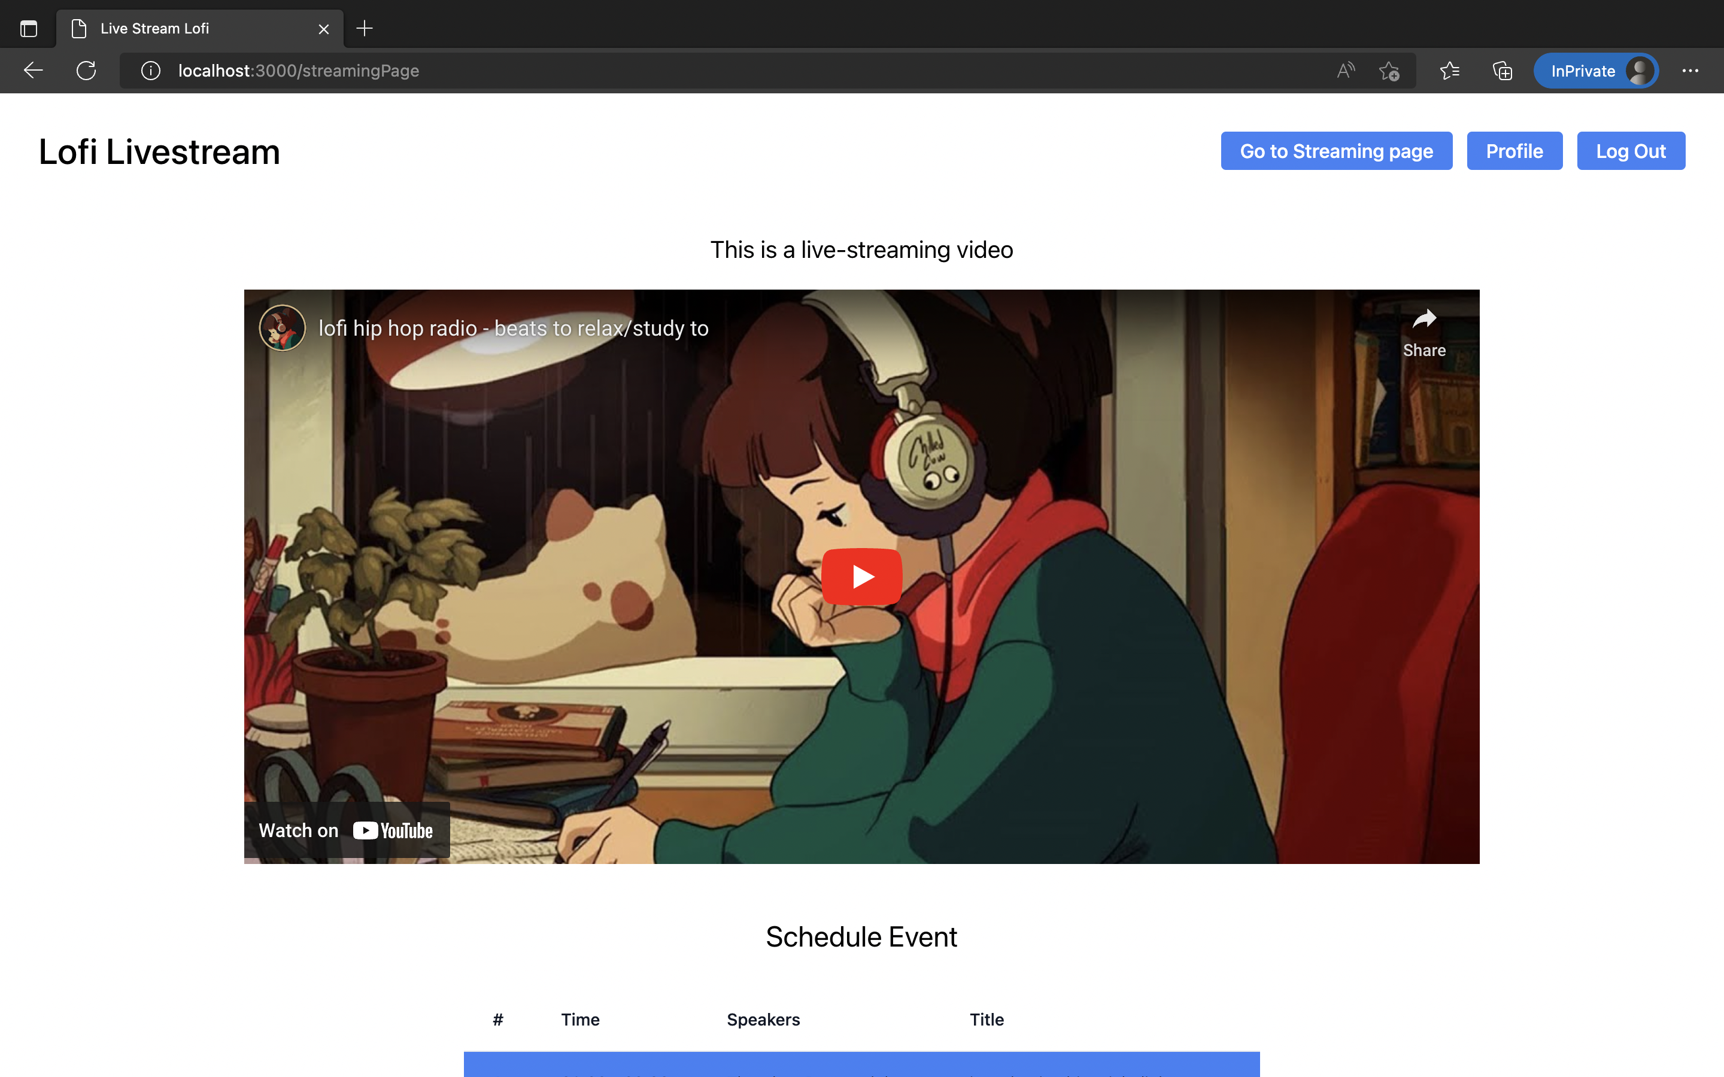1724x1077 pixels.
Task: Click the Title column header
Action: pyautogui.click(x=987, y=1020)
